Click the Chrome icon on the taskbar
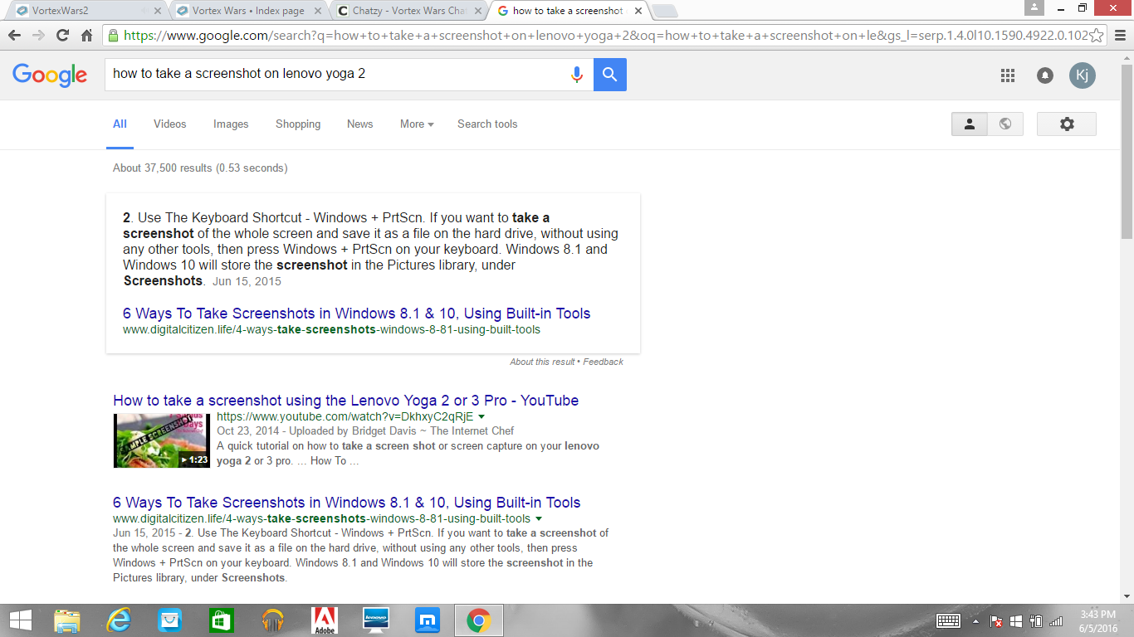This screenshot has width=1134, height=637. coord(478,620)
